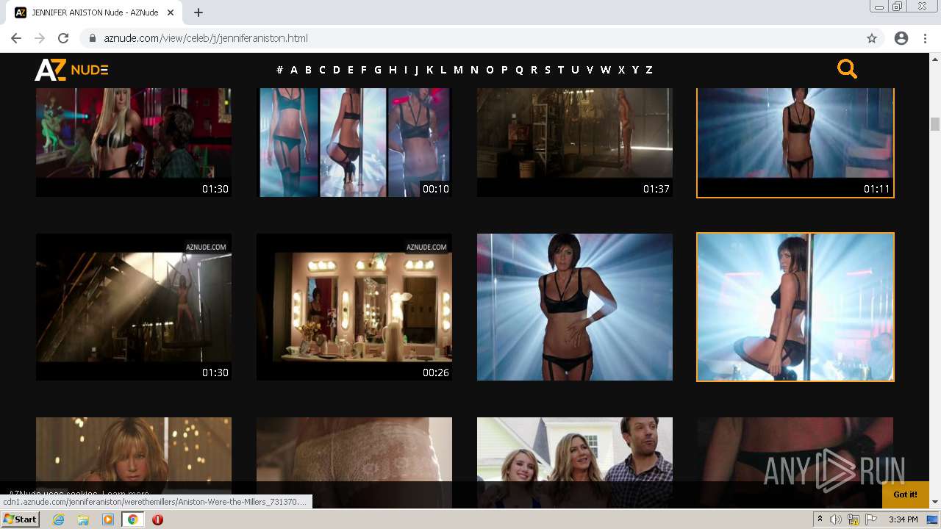Open the thumbnail of three people outside a house
Screen dimensions: 941x529
click(575, 462)
